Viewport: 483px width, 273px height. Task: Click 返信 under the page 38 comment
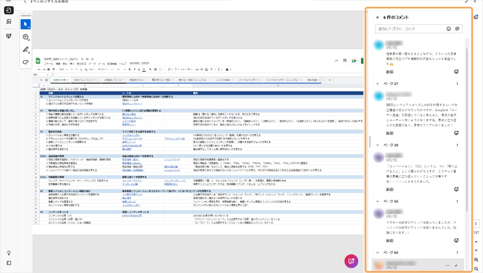point(390,189)
